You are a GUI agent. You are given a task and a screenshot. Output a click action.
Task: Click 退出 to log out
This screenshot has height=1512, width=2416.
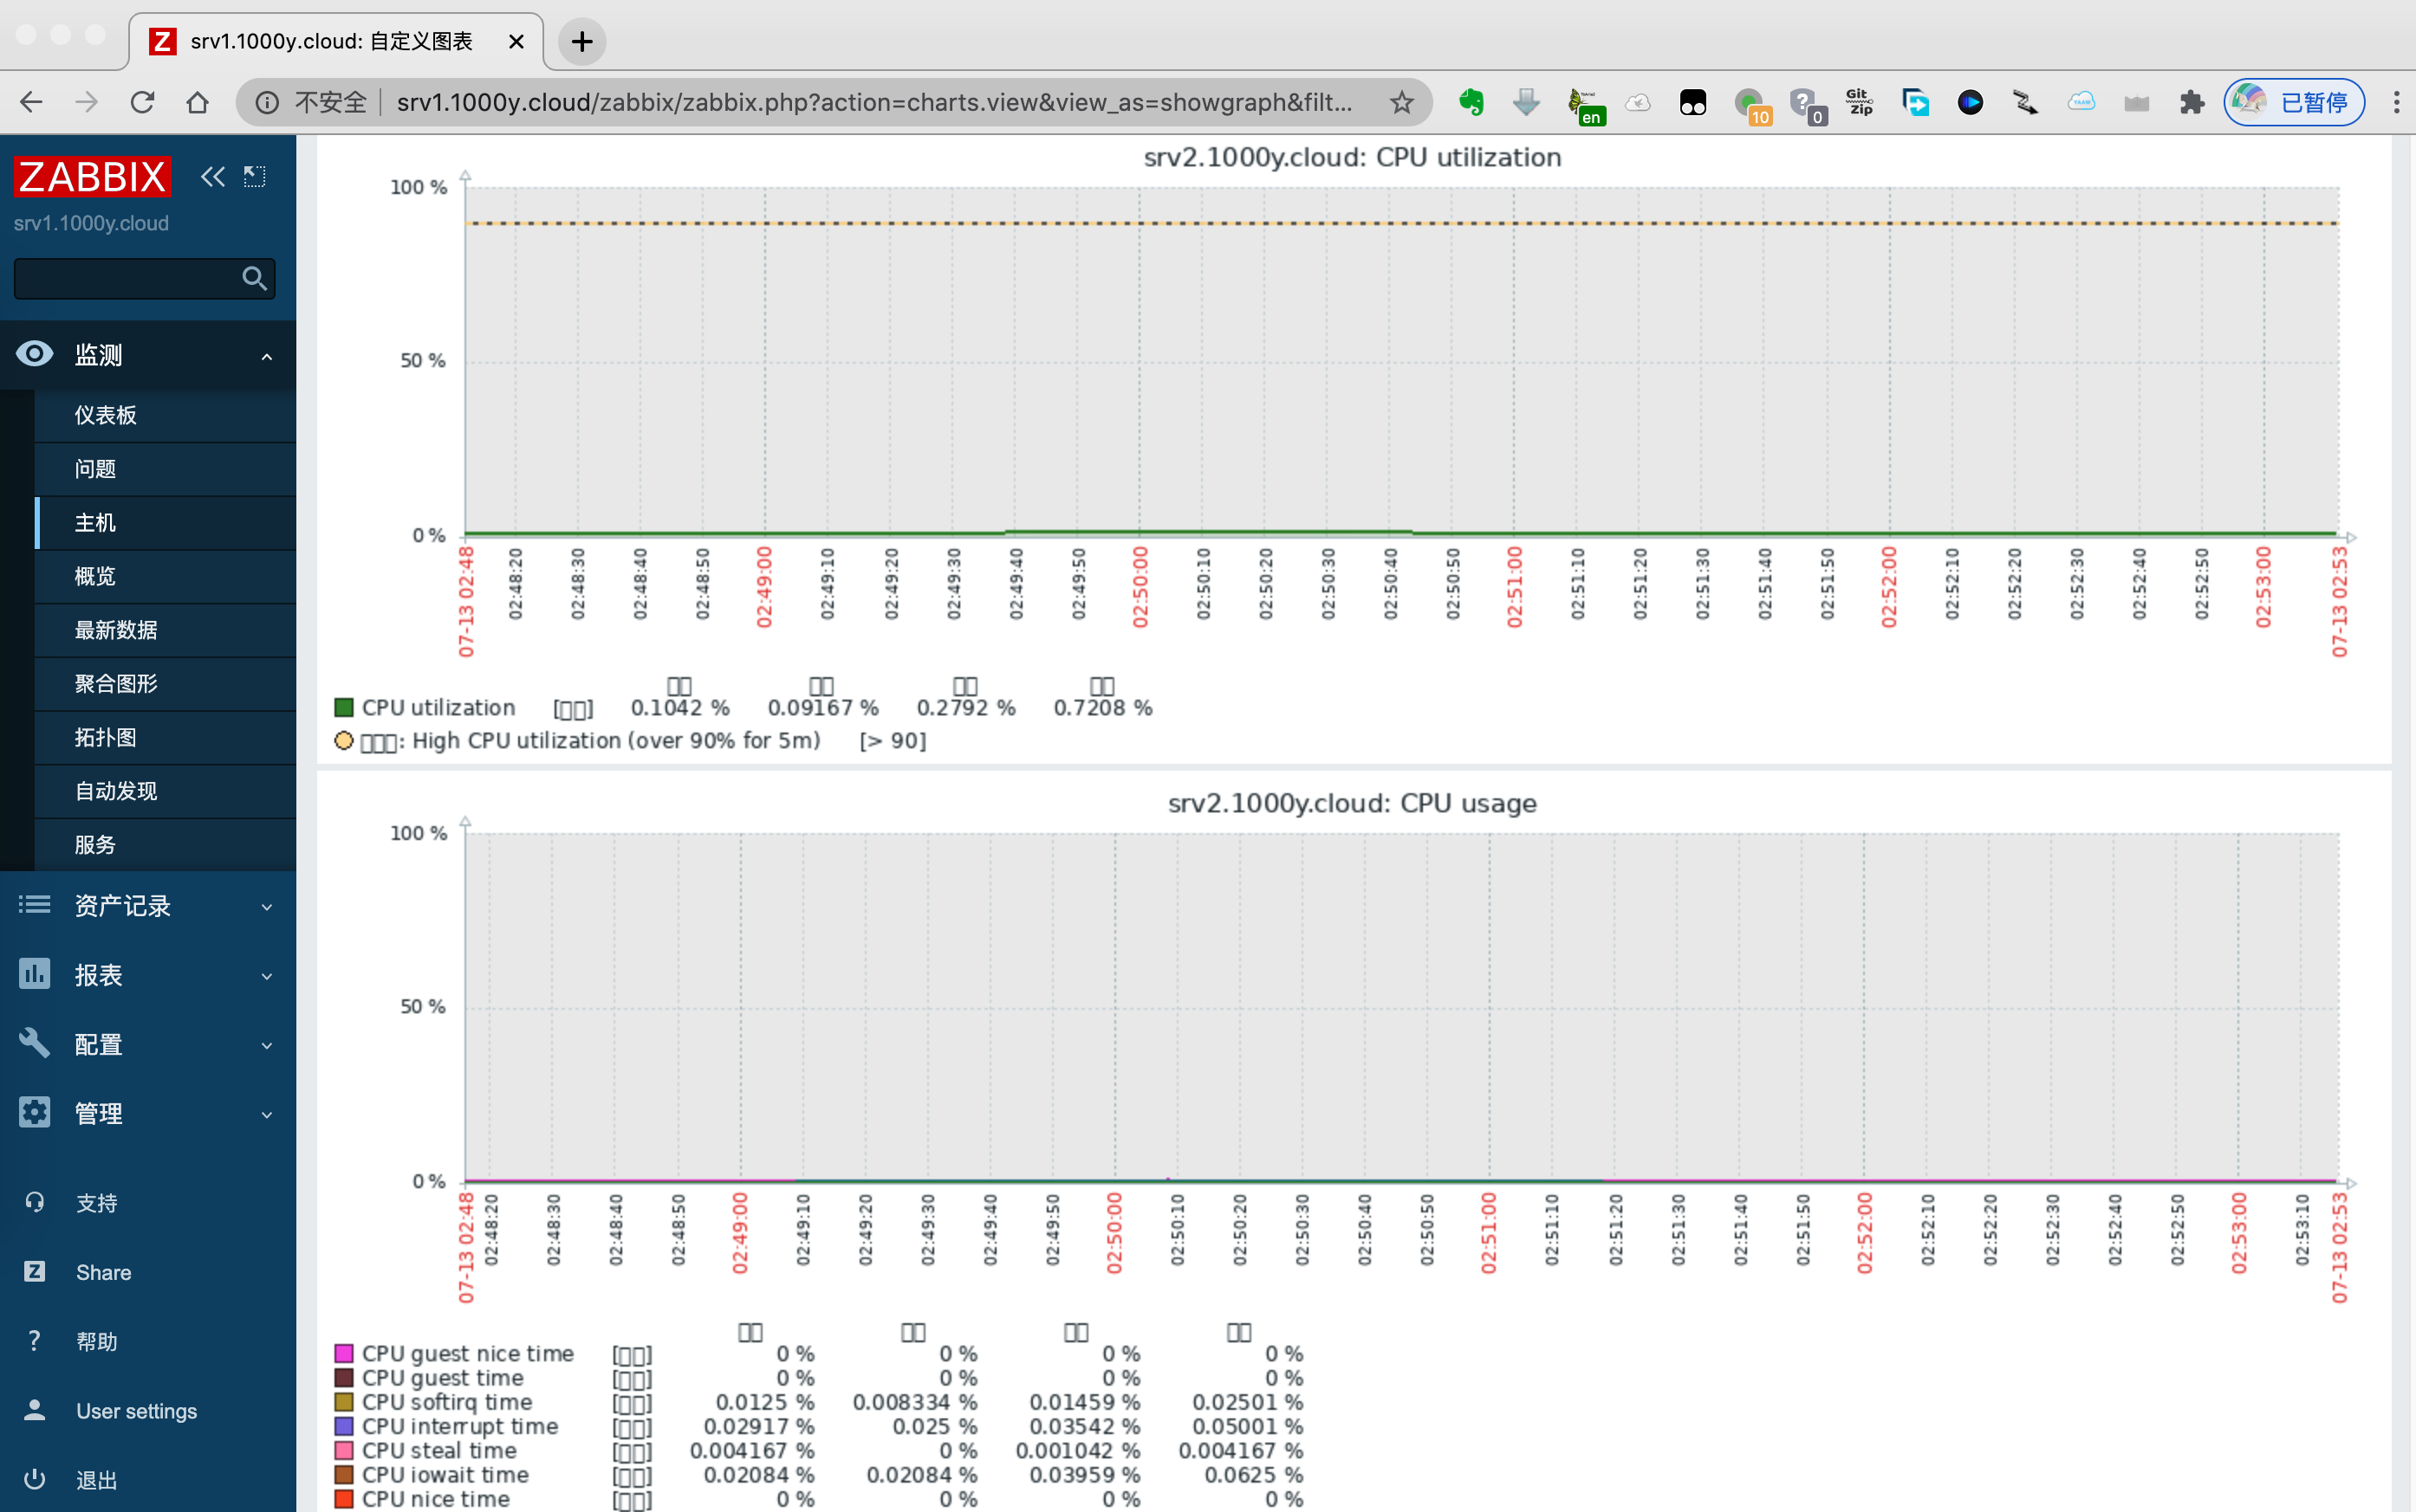coord(96,1479)
